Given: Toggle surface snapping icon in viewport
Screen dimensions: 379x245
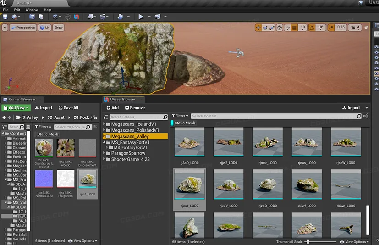Looking at the screenshot, I should (x=287, y=28).
